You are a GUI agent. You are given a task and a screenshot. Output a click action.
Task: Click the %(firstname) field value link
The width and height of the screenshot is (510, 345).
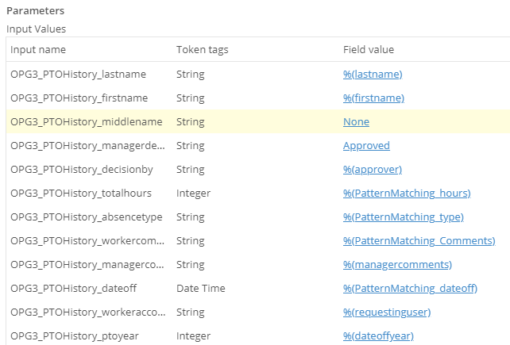click(x=373, y=98)
